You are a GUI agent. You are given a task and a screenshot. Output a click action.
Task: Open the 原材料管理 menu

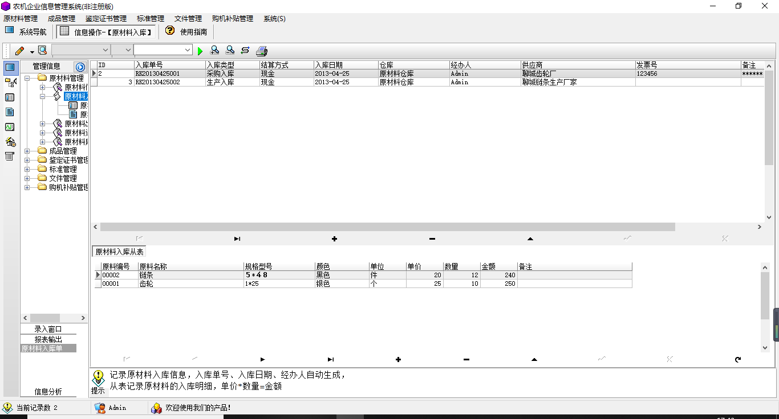(x=21, y=19)
